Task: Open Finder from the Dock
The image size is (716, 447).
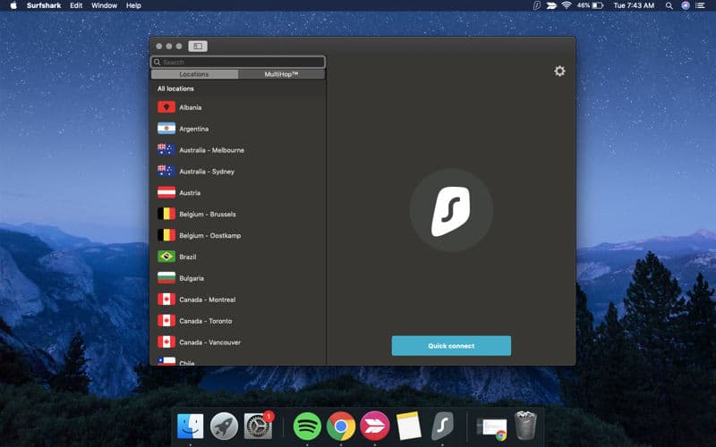Action: 191,426
